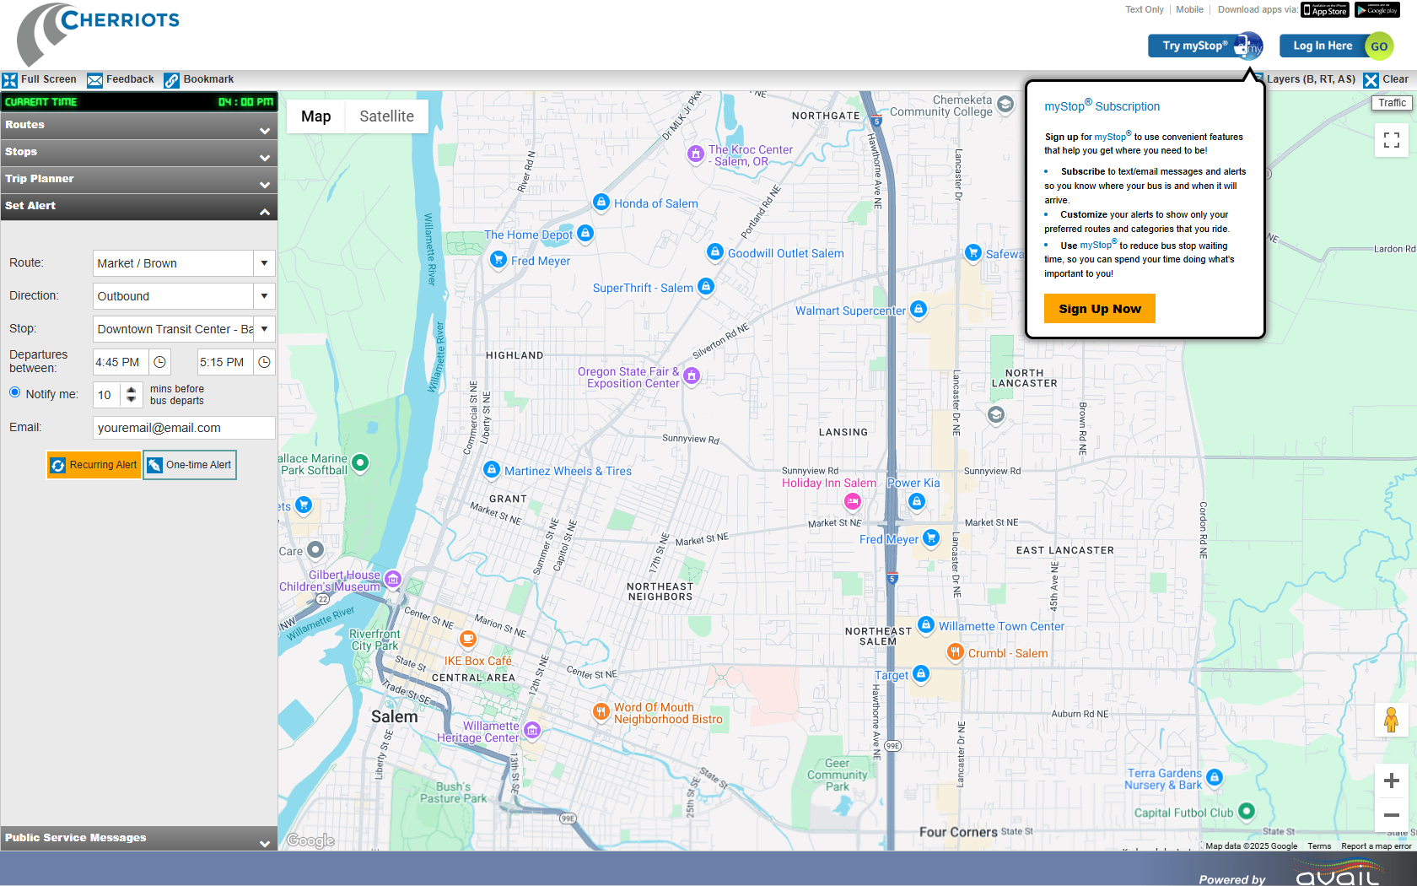Select the Notify me radio button

click(x=15, y=392)
